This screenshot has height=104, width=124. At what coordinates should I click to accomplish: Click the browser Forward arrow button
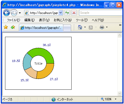click(x=14, y=13)
